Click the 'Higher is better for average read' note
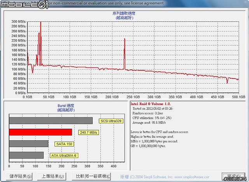The width and height of the screenshot is (249, 182). [x=152, y=136]
